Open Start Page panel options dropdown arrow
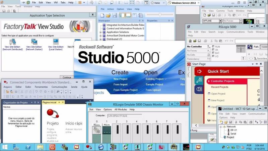This screenshot has height=151, width=268. coord(253,64)
